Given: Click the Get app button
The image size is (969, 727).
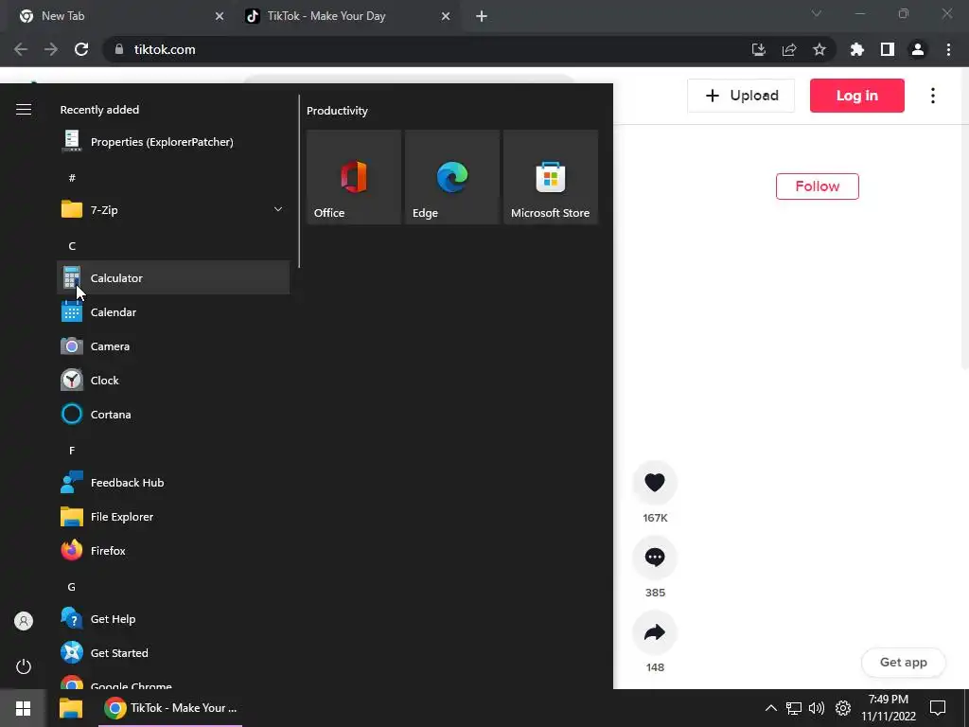Looking at the screenshot, I should pyautogui.click(x=903, y=662).
